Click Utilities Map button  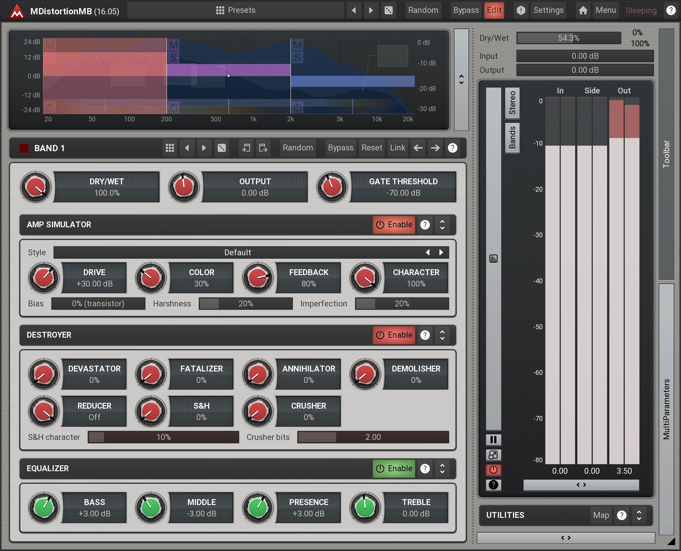pos(601,515)
